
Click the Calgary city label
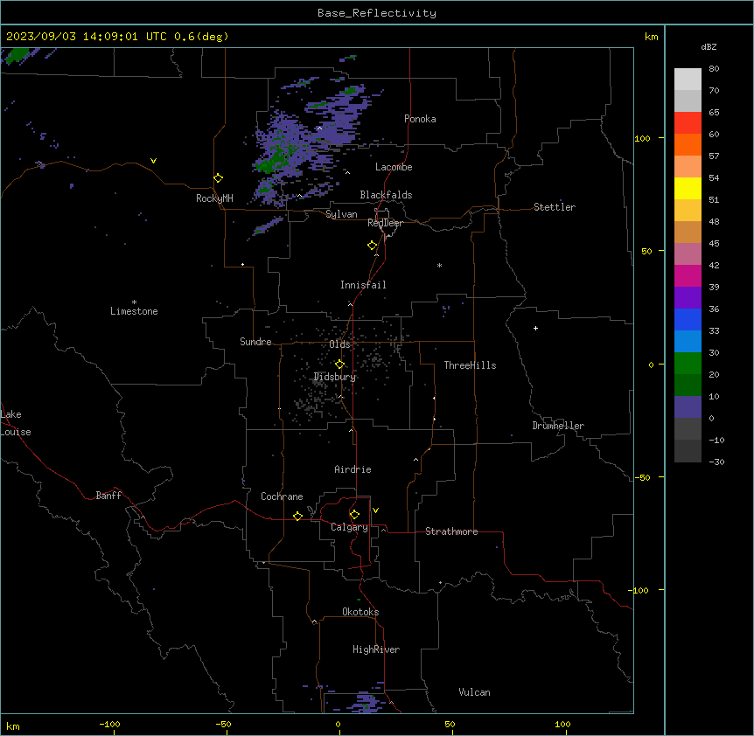[349, 527]
